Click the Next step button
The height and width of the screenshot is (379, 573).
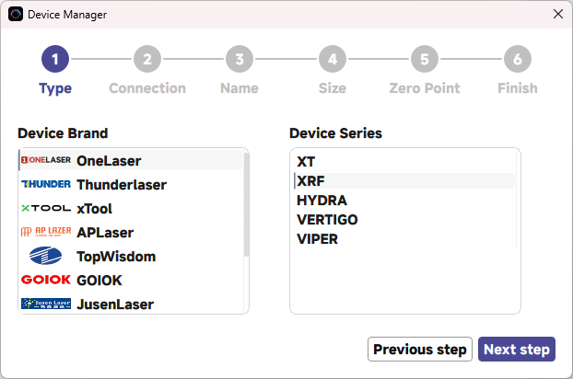pyautogui.click(x=517, y=349)
